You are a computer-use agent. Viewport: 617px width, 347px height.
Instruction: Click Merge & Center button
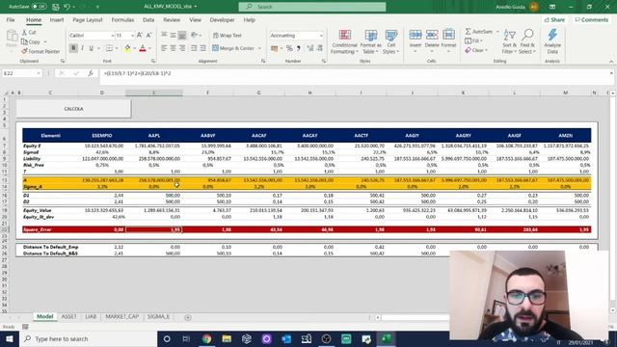[x=233, y=48]
